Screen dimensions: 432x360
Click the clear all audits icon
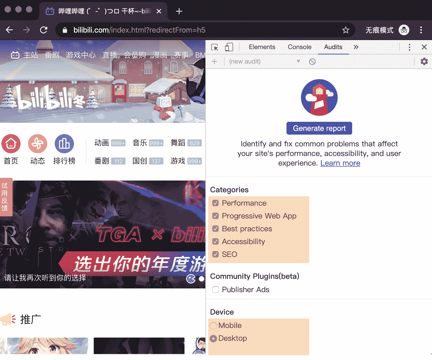tap(312, 62)
